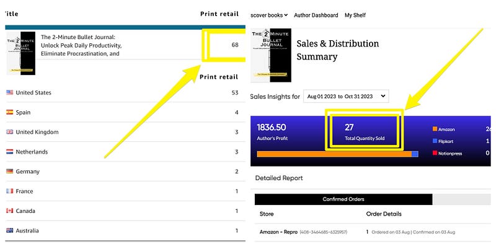Click the Canada flag icon
Image resolution: width=496 pixels, height=252 pixels.
click(10, 211)
